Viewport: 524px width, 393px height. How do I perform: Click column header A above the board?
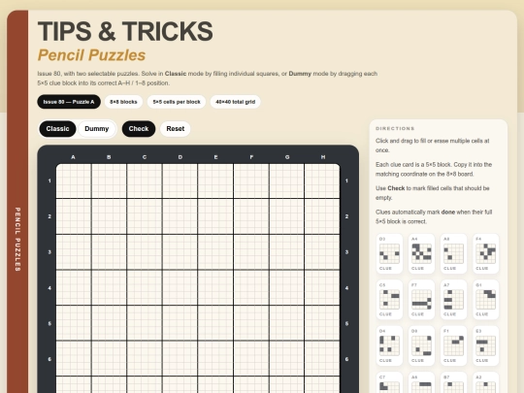(x=73, y=157)
